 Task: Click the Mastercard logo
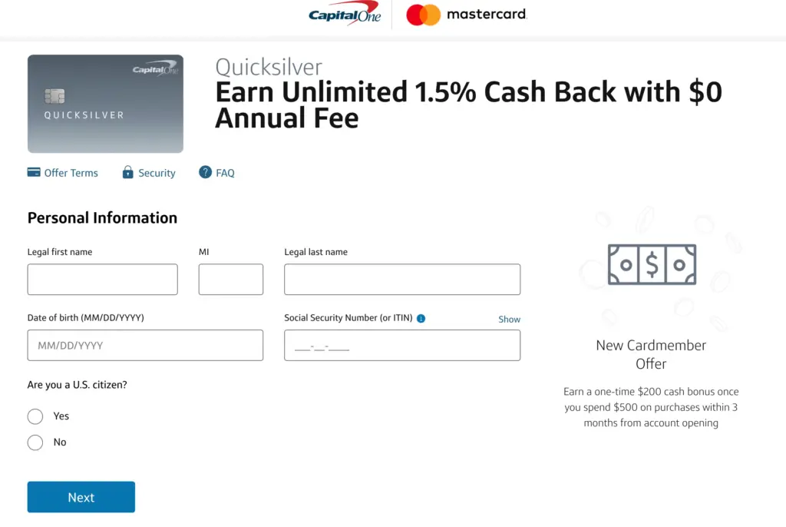point(465,15)
